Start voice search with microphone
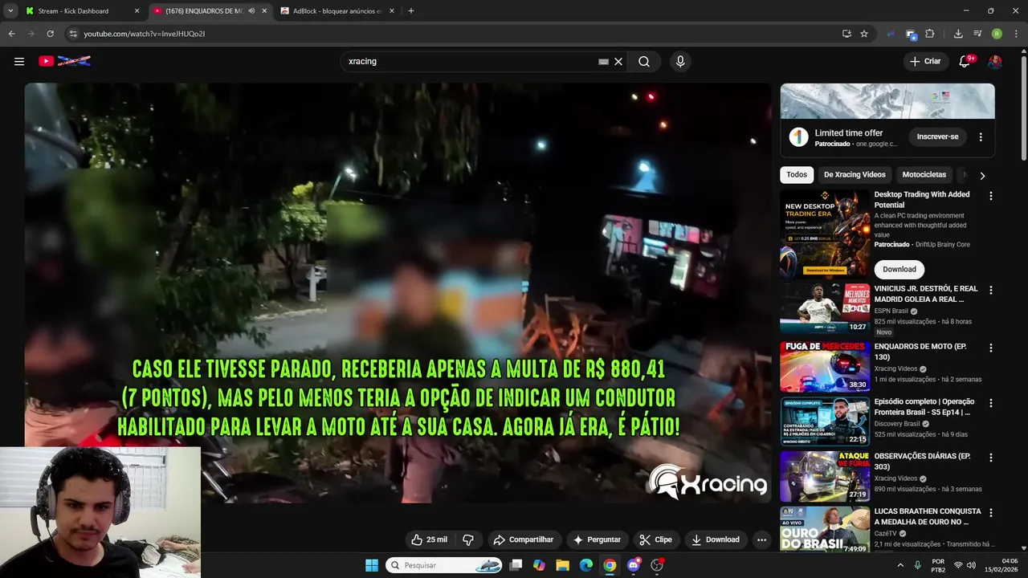This screenshot has height=578, width=1028. pos(680,61)
